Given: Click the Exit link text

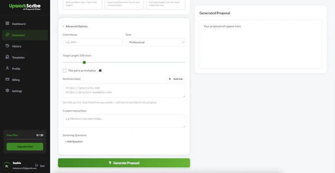Looking at the screenshot, I should pos(42,166).
